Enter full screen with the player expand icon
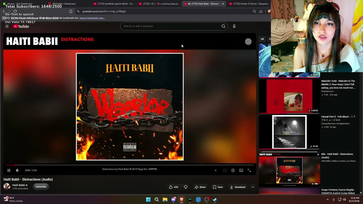This screenshot has width=363, height=204. pyautogui.click(x=249, y=170)
